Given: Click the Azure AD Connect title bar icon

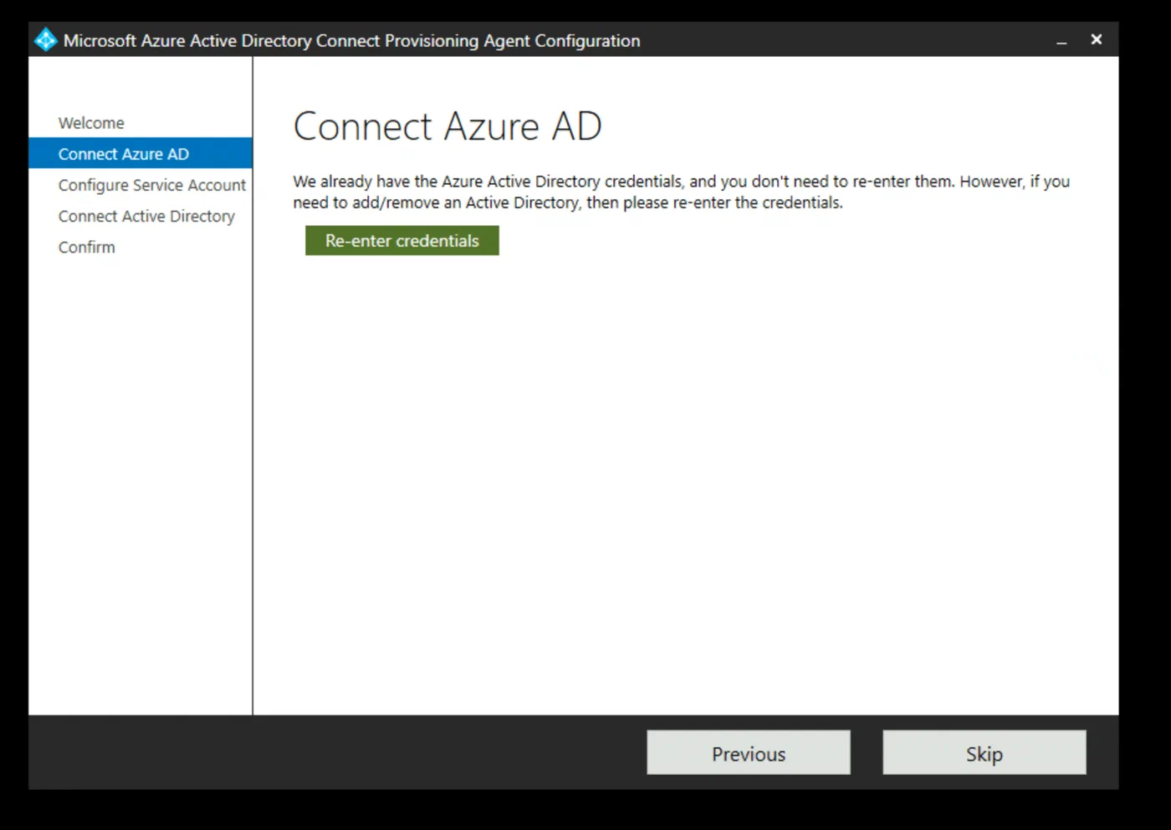Looking at the screenshot, I should click(x=45, y=40).
